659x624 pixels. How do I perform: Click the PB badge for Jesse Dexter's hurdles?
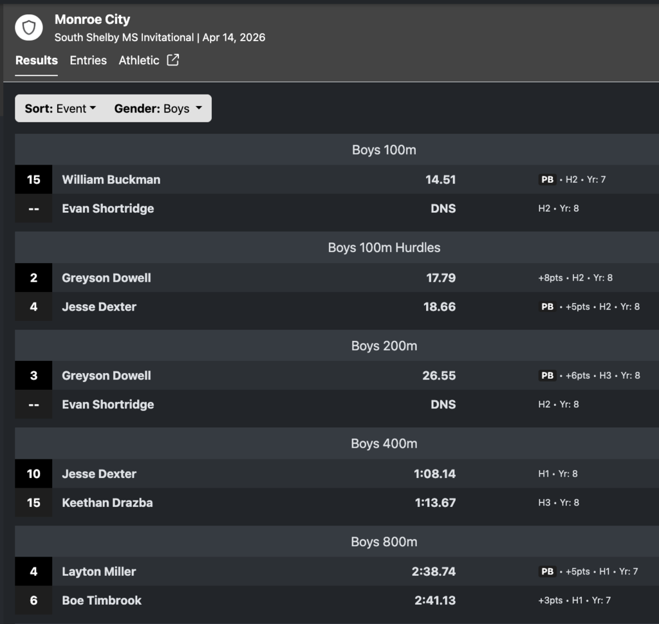coord(547,307)
